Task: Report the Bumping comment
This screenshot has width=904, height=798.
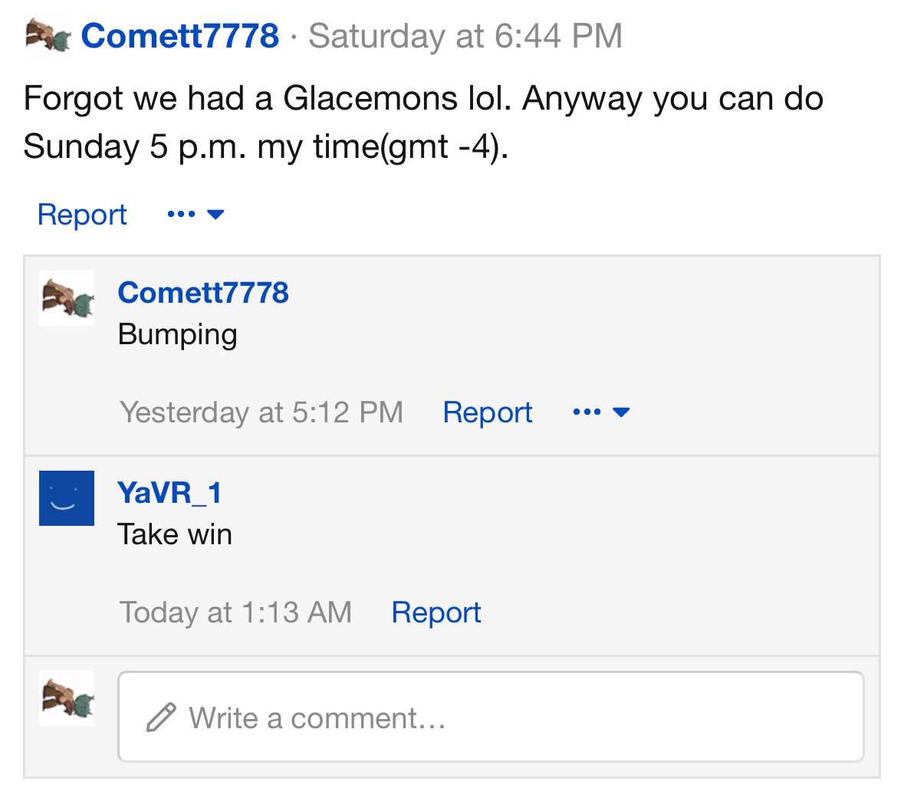Action: click(x=487, y=412)
